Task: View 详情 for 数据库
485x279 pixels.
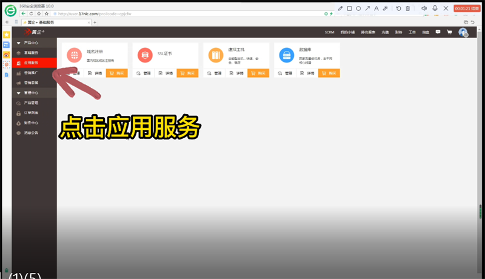Action: 307,73
